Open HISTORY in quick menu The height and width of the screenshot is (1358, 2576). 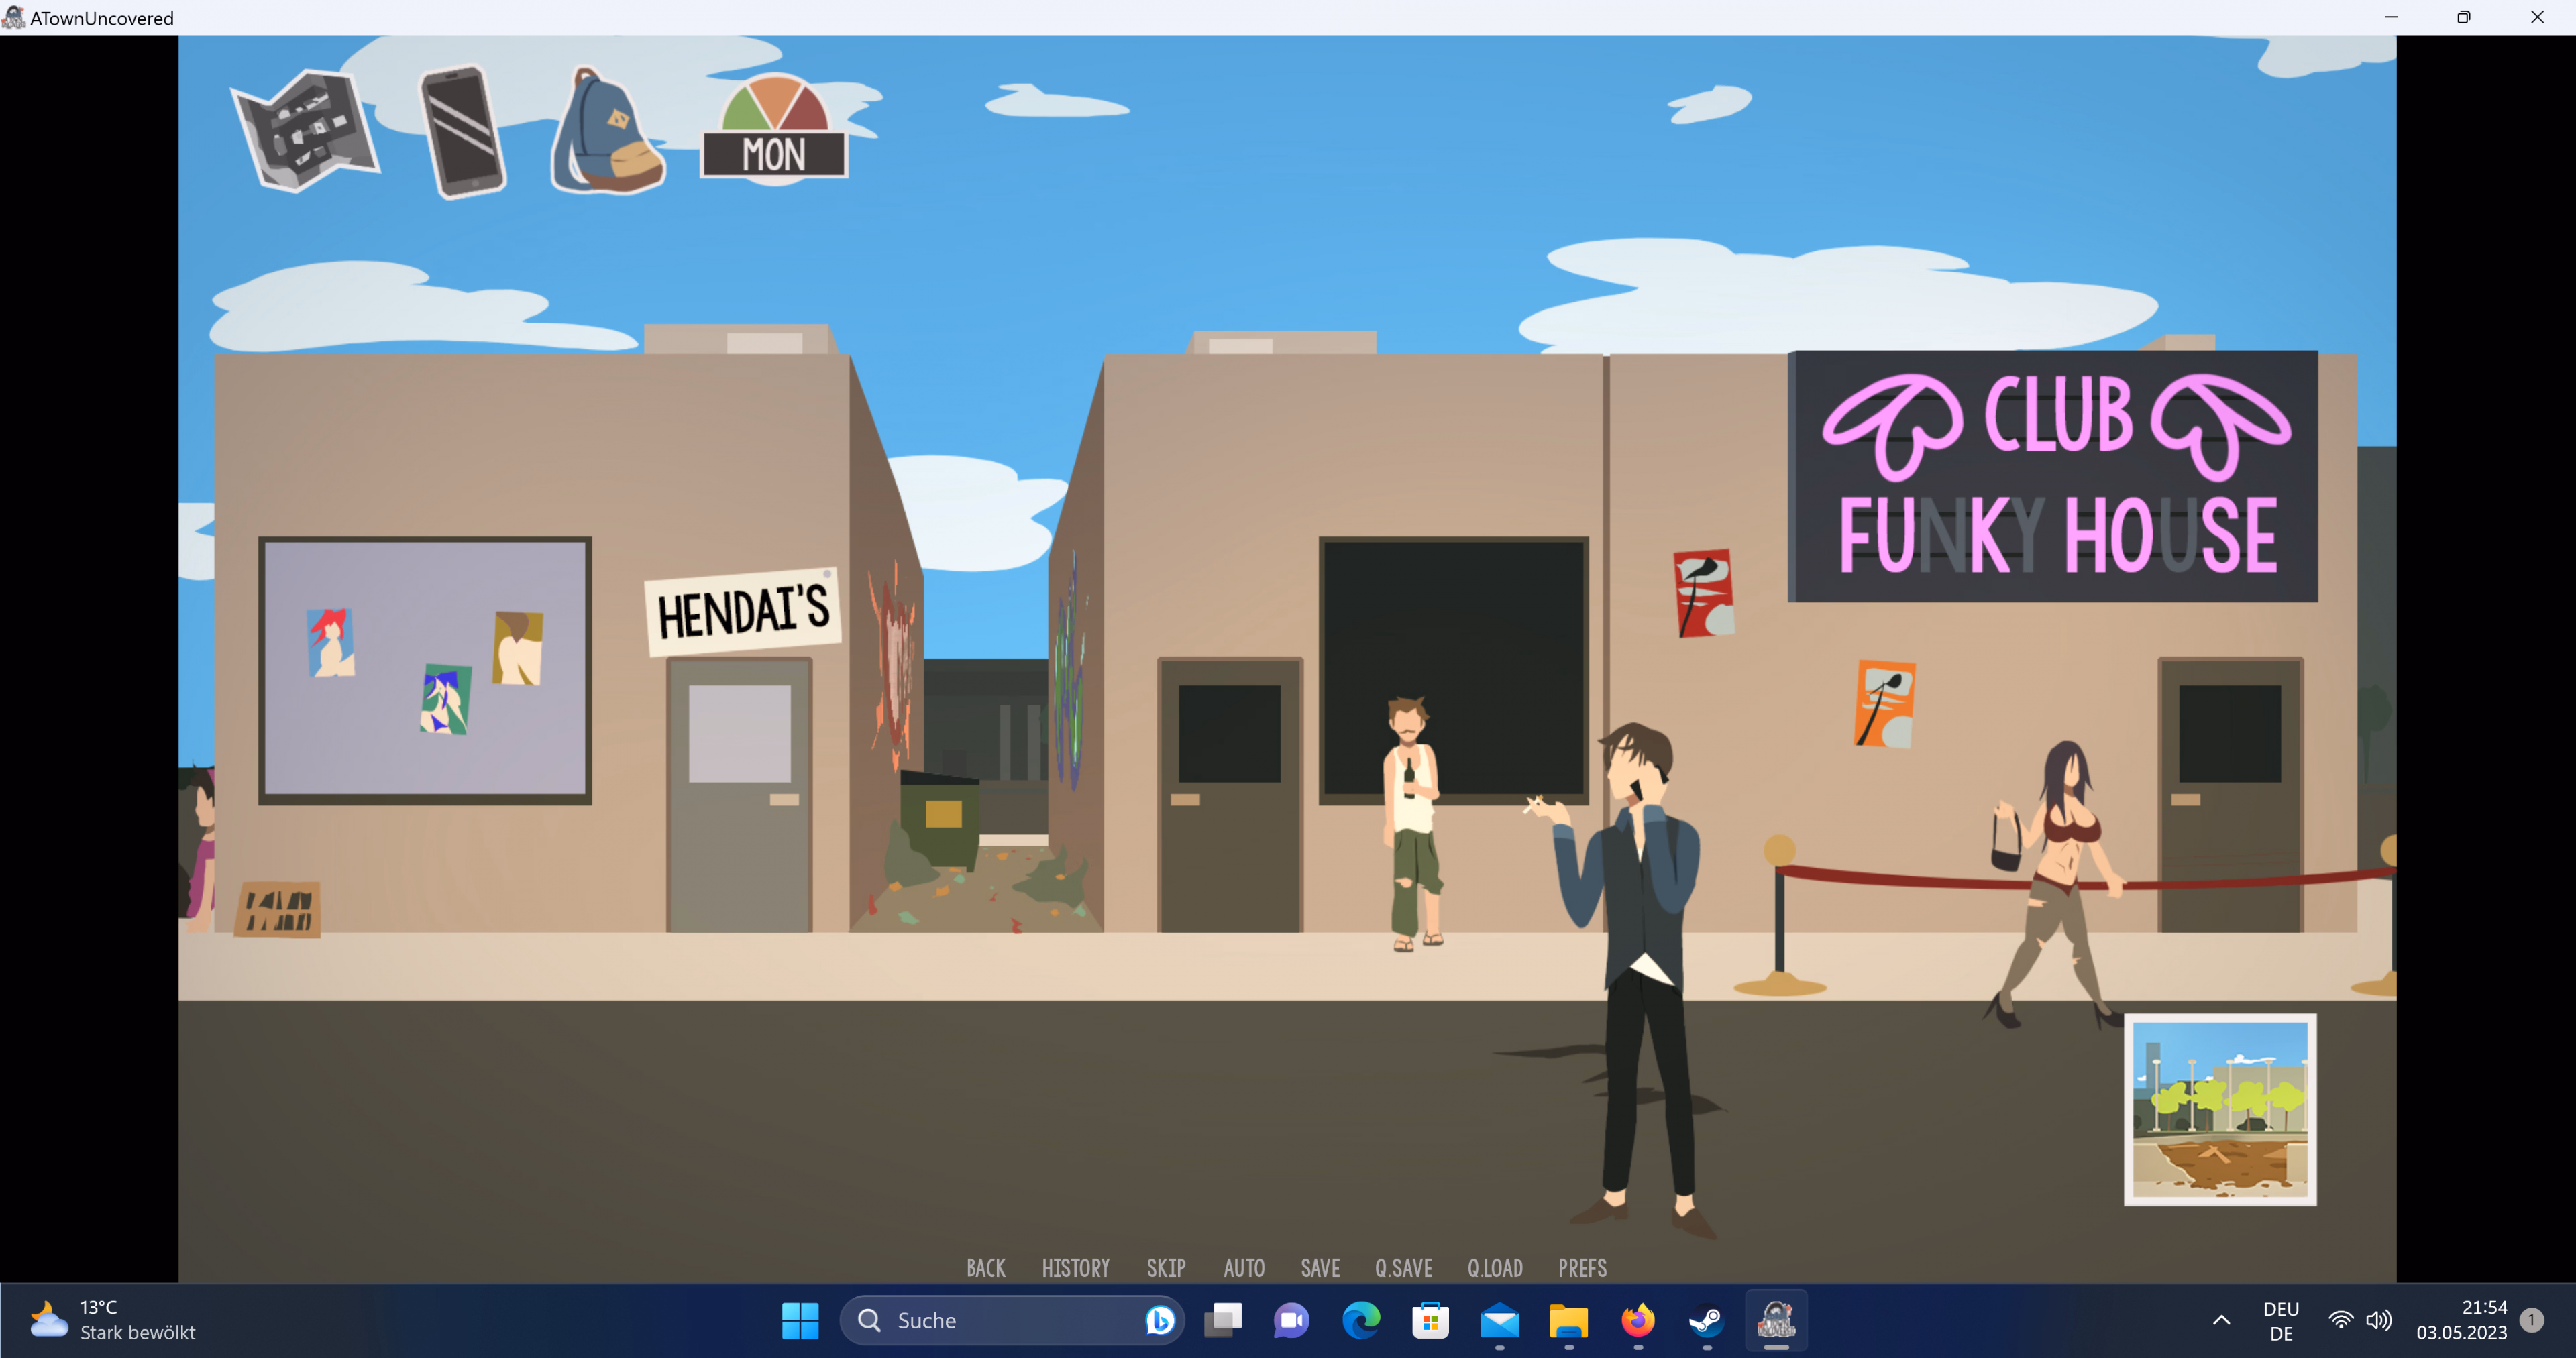point(1076,1268)
